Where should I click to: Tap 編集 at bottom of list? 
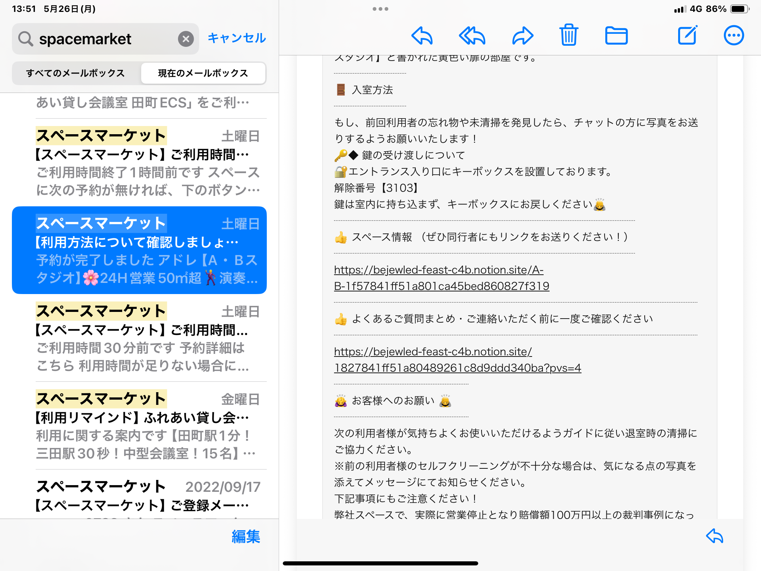[x=246, y=536]
